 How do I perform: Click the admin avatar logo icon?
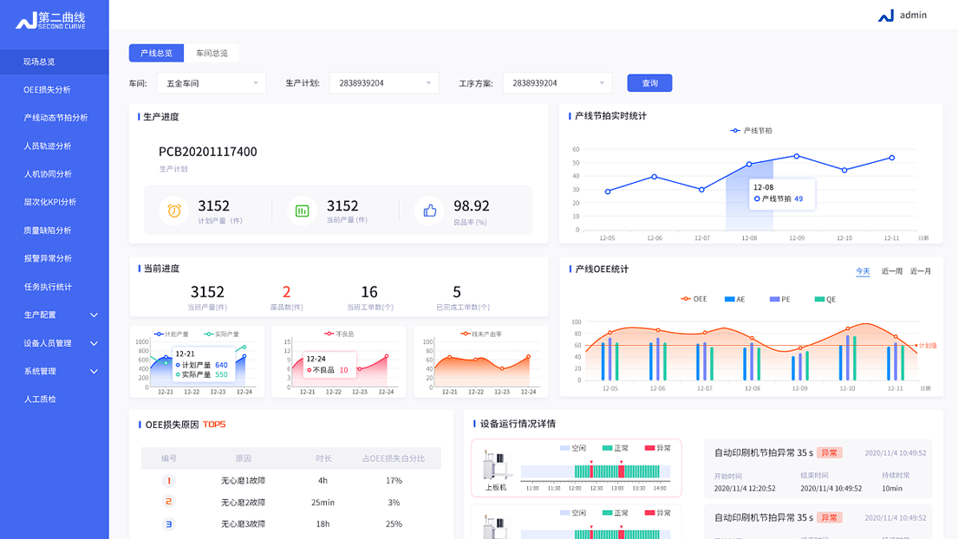pos(885,16)
